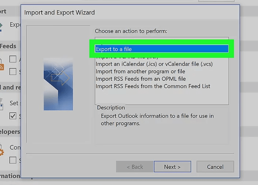Select "Import from another program or file"
This screenshot has width=258, height=185.
140,71
